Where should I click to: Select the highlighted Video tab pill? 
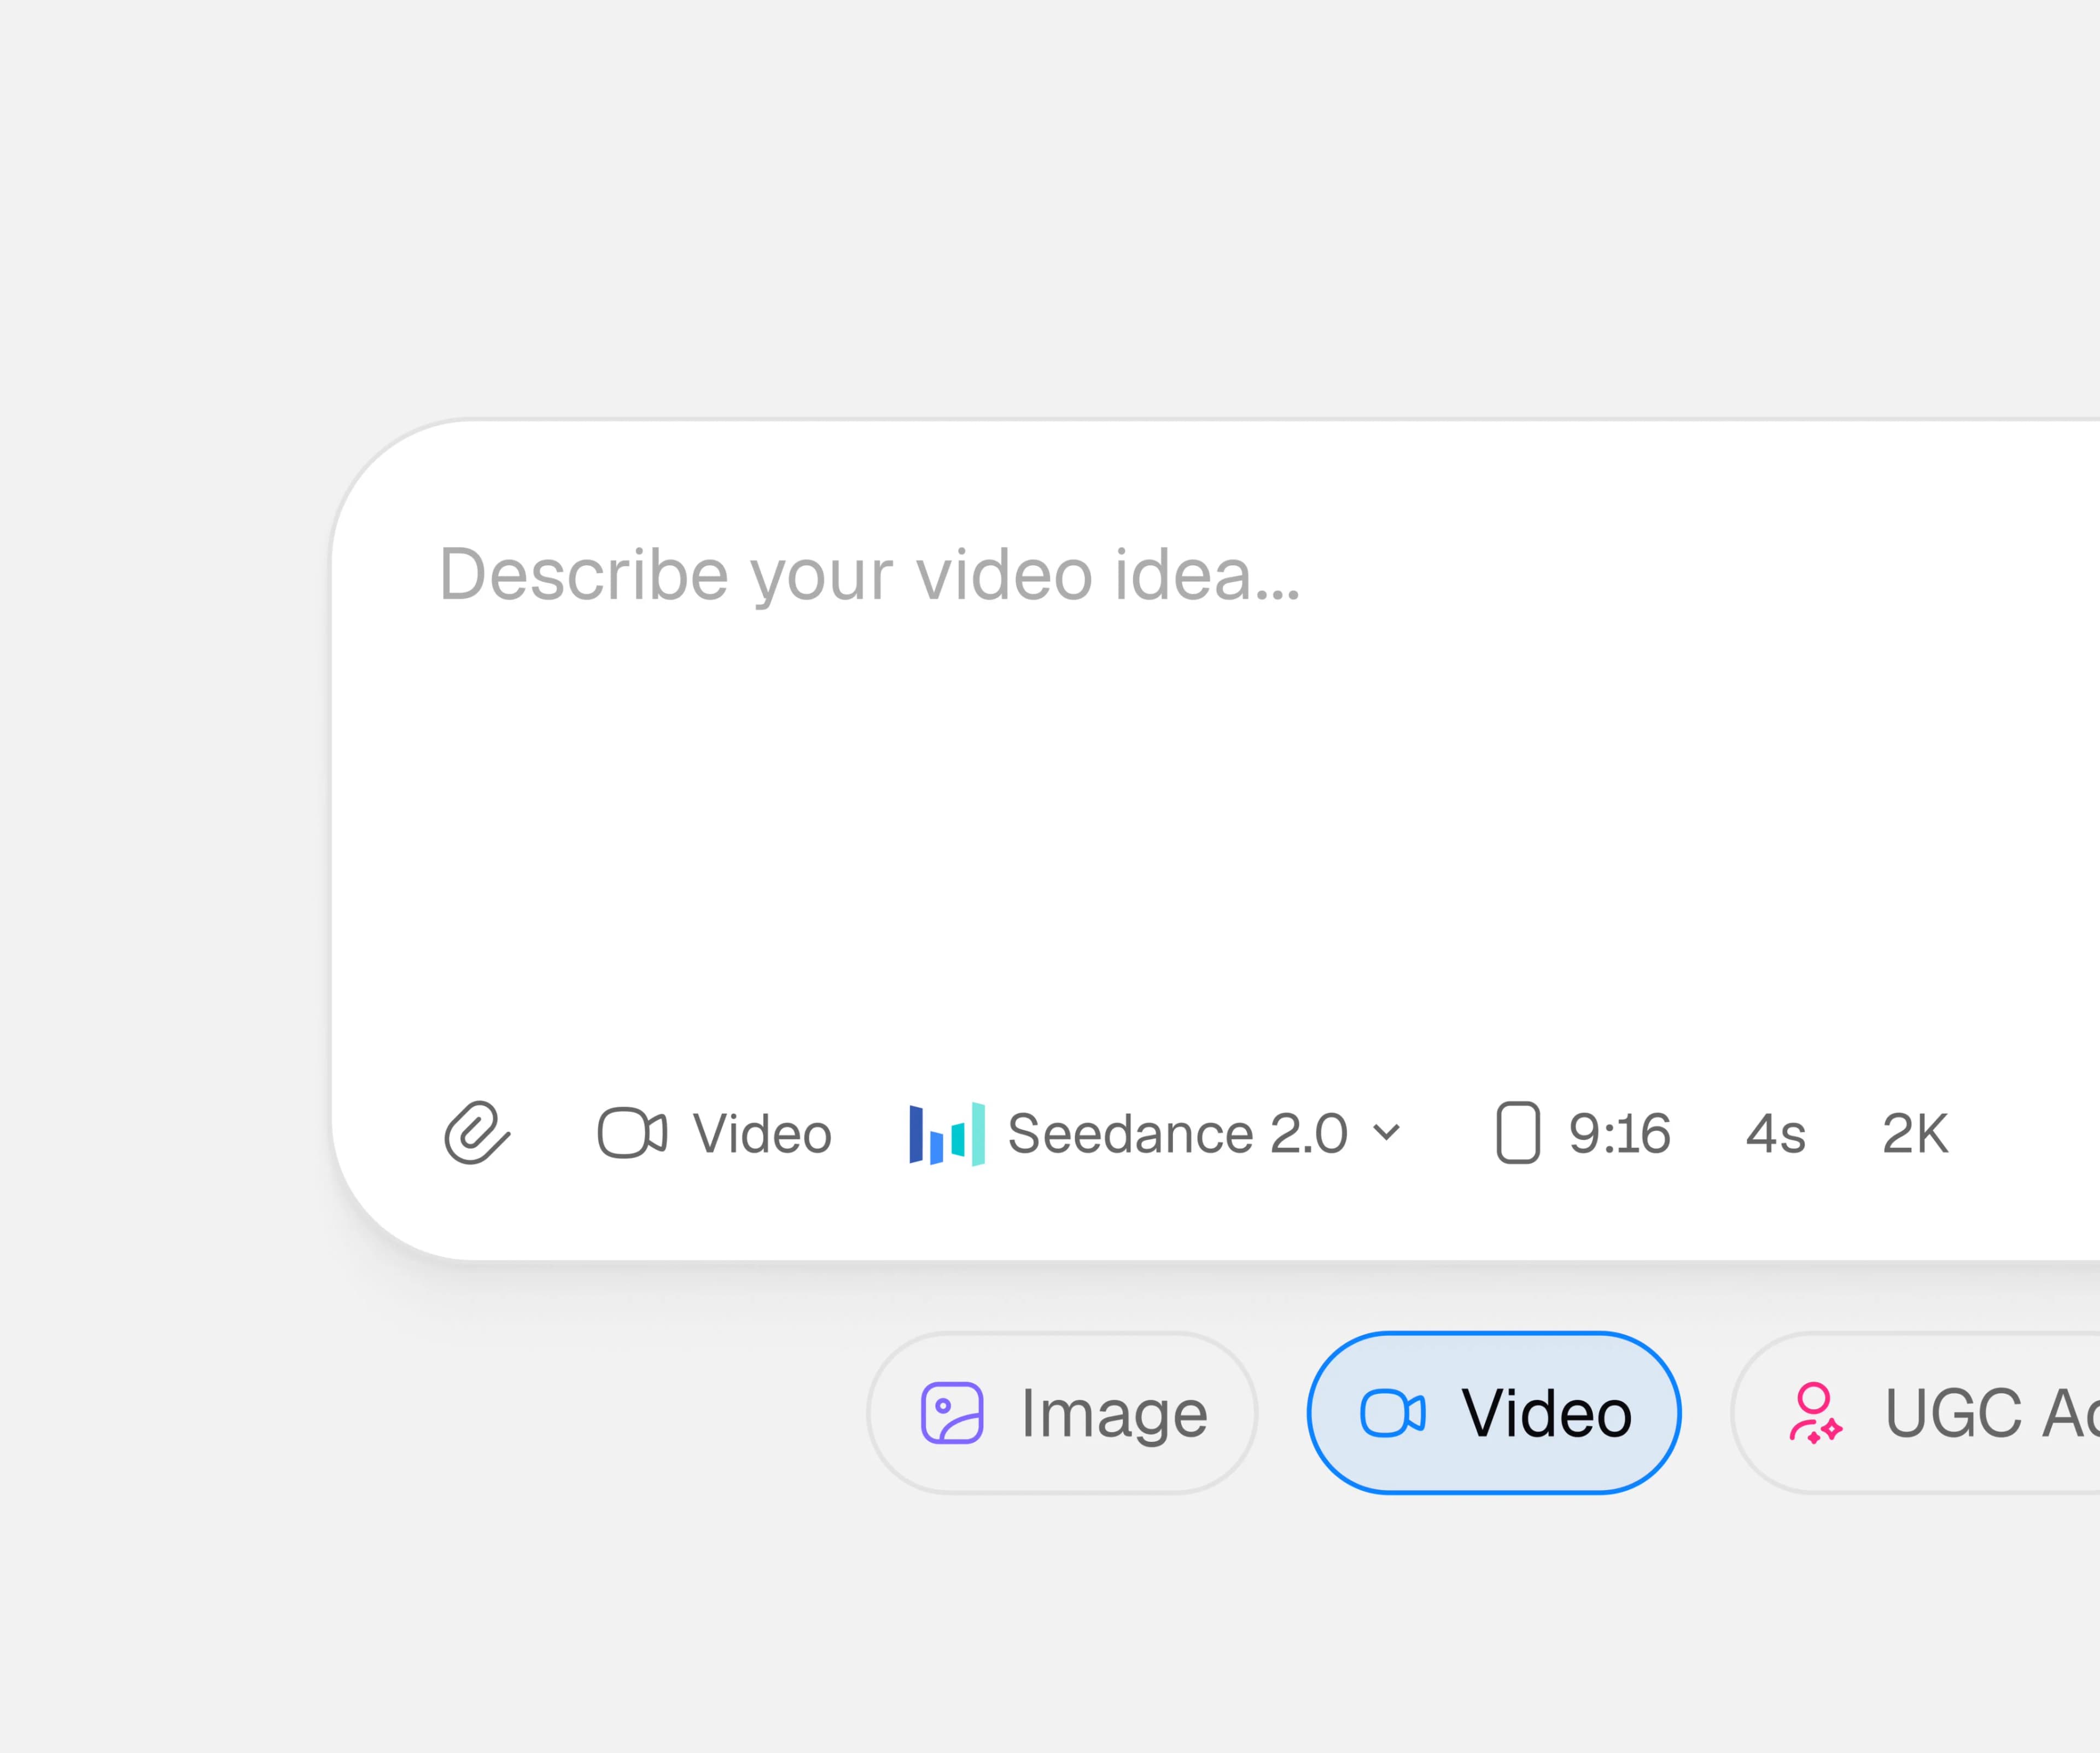(x=1494, y=1413)
